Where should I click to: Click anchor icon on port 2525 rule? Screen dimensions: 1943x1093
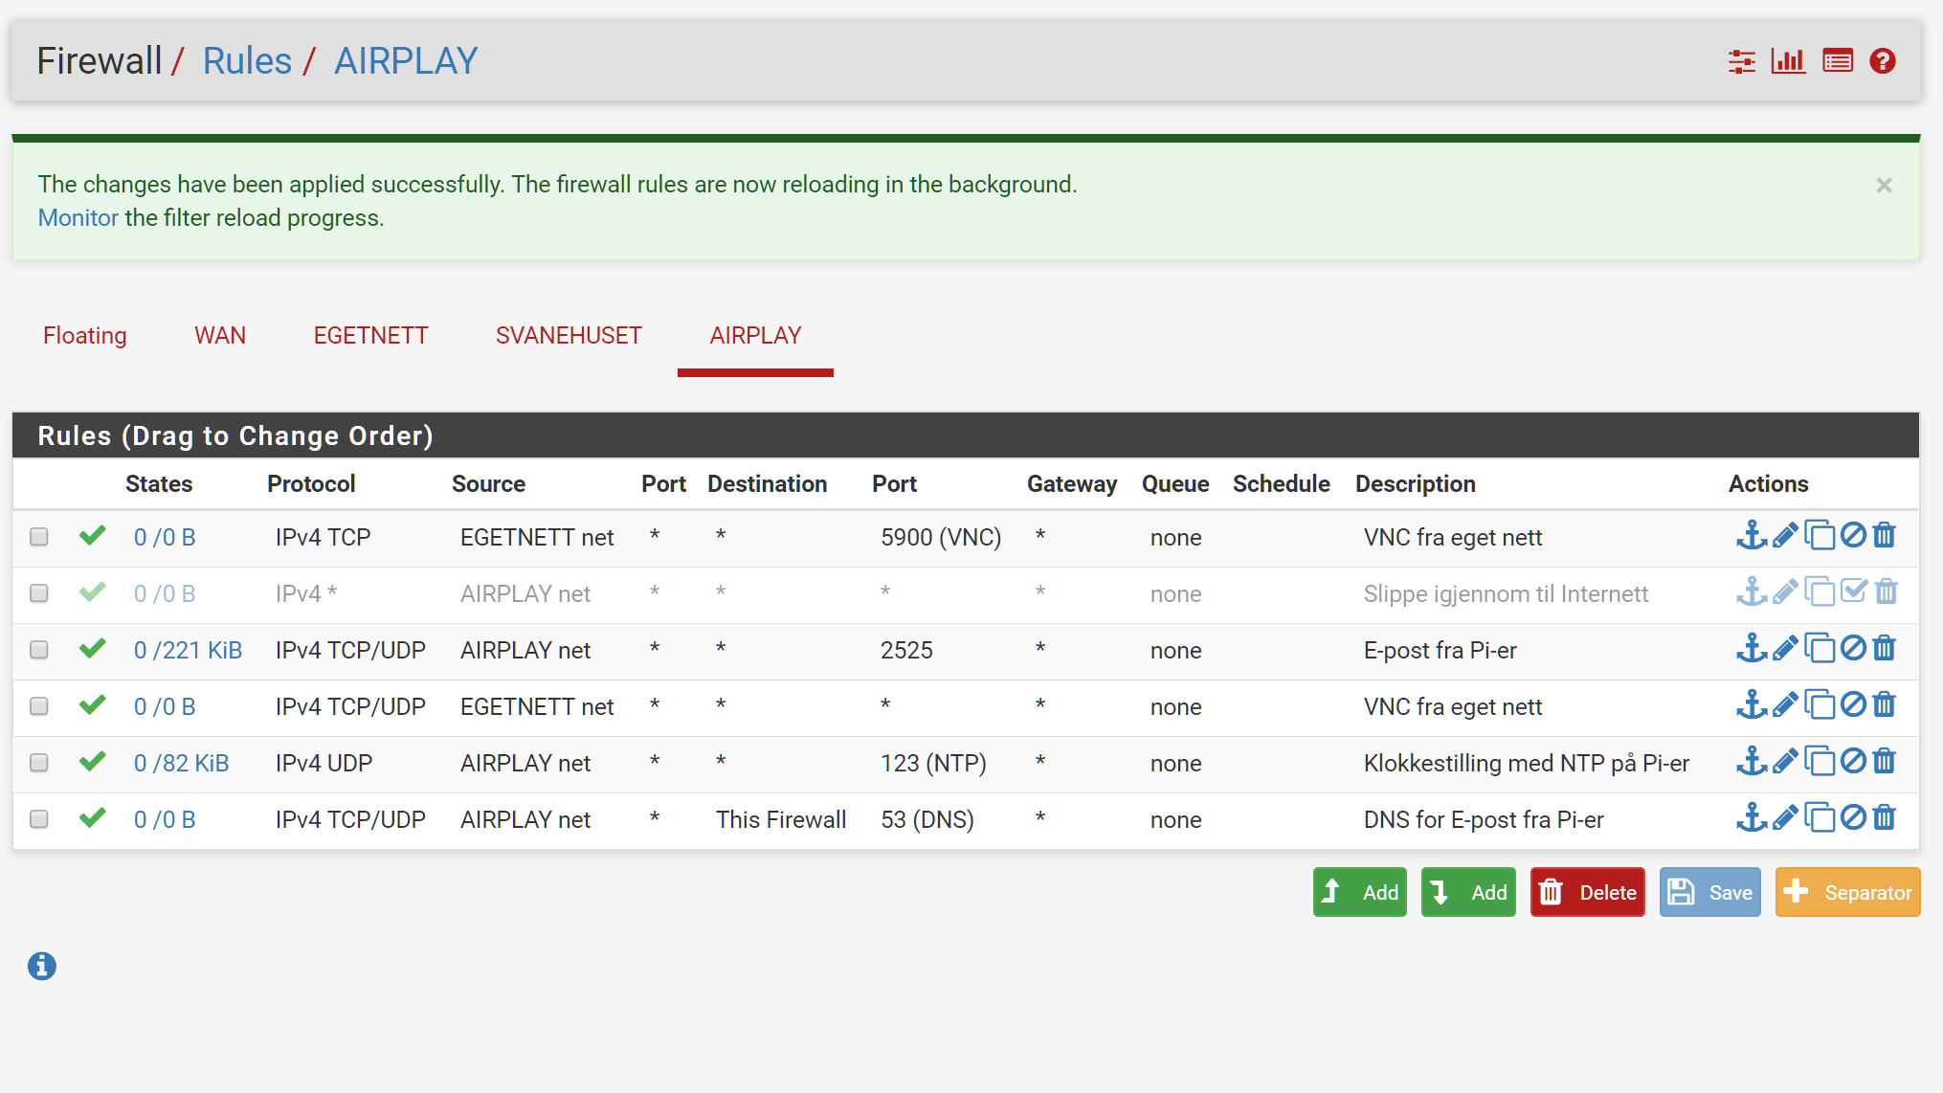(1752, 648)
